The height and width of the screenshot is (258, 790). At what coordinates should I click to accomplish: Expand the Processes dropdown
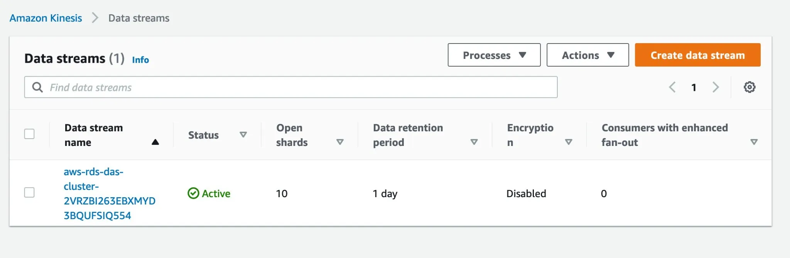point(494,55)
